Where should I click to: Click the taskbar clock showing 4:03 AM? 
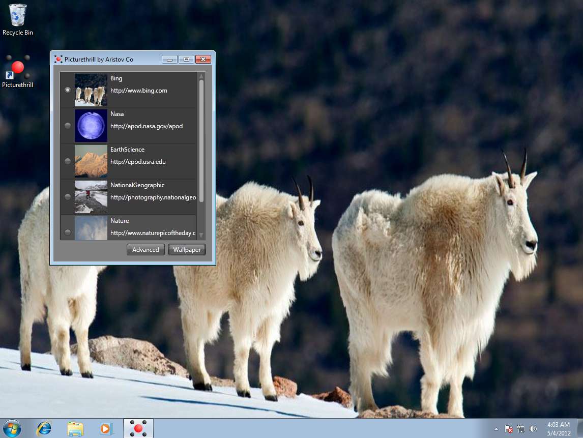coord(558,428)
